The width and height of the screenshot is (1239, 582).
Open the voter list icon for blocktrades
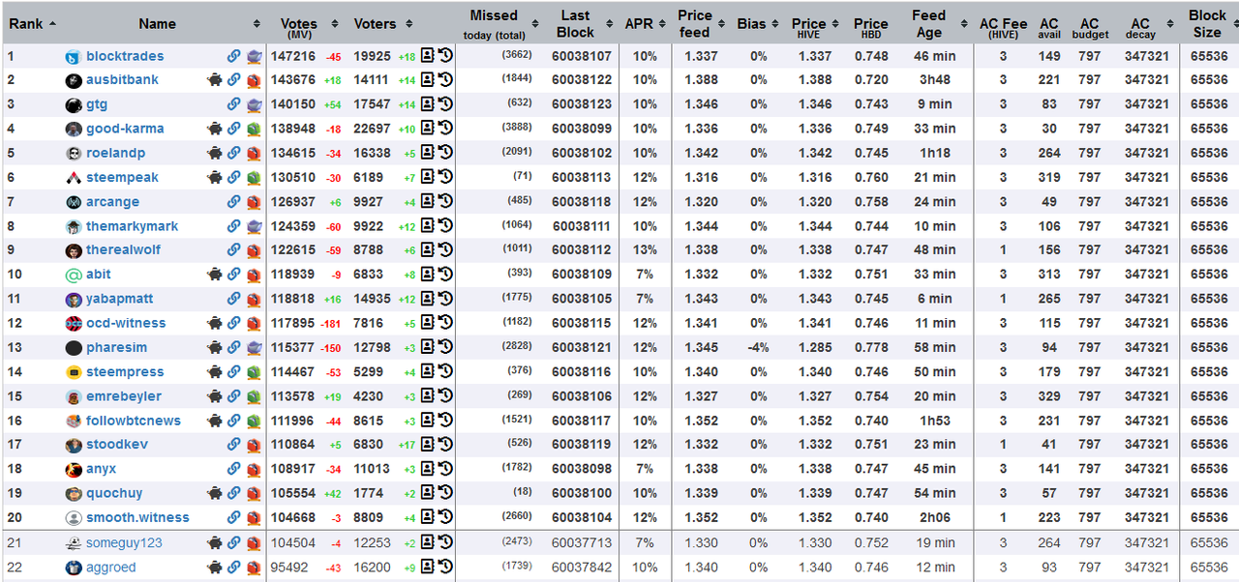point(427,56)
